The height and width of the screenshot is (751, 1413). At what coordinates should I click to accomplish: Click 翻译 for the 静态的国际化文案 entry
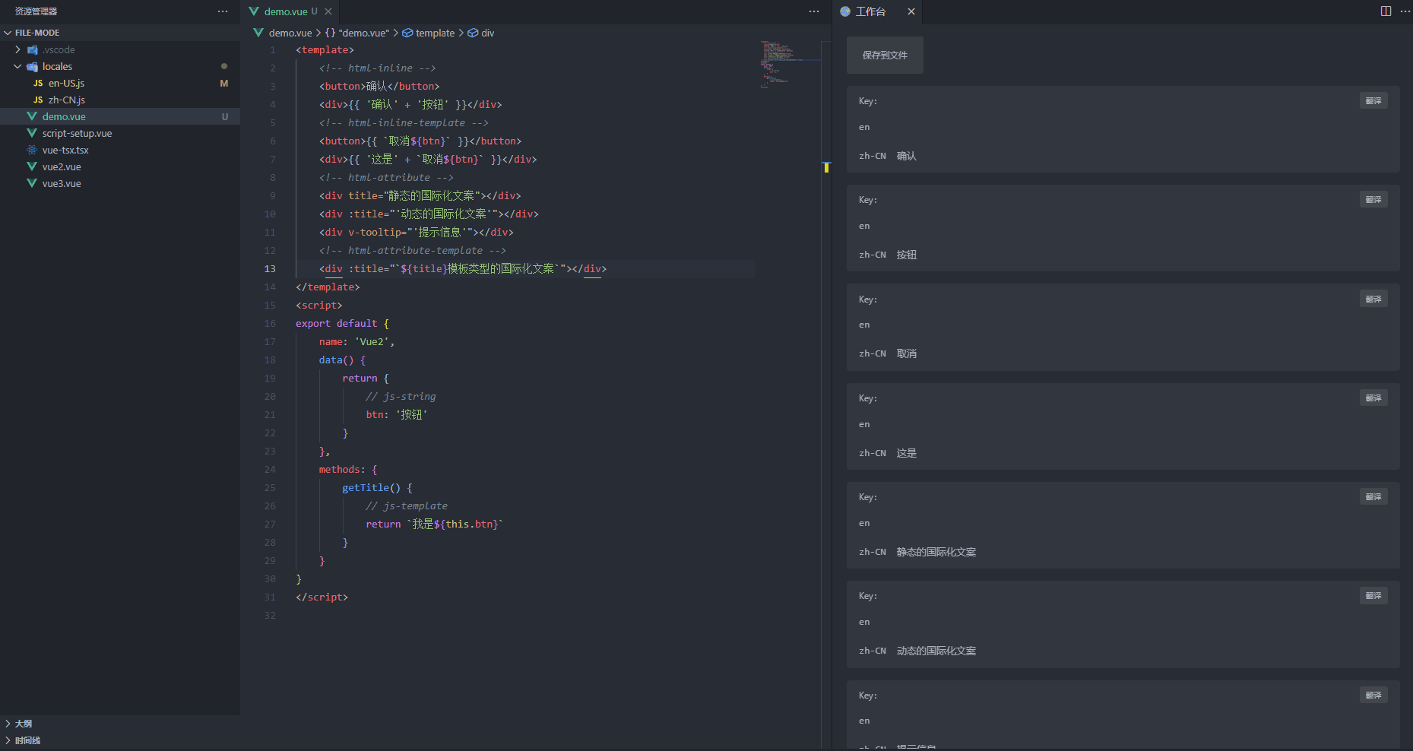(1373, 496)
